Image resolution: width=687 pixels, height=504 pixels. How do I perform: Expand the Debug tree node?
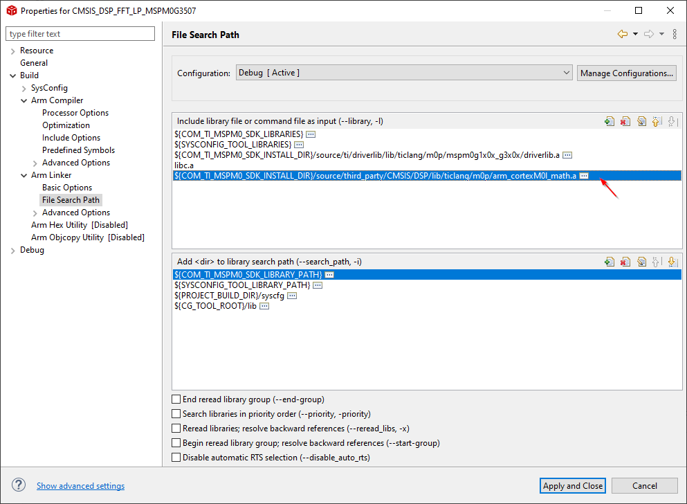(x=12, y=251)
